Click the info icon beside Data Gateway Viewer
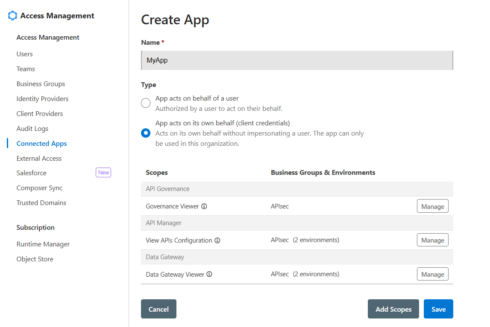490x327 pixels. click(x=209, y=274)
